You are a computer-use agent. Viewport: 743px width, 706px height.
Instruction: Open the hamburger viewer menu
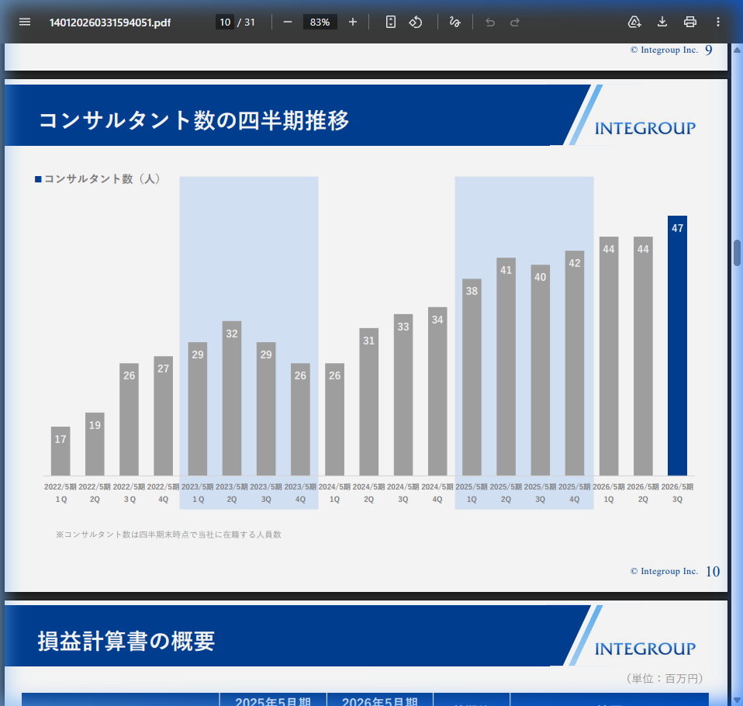tap(24, 22)
